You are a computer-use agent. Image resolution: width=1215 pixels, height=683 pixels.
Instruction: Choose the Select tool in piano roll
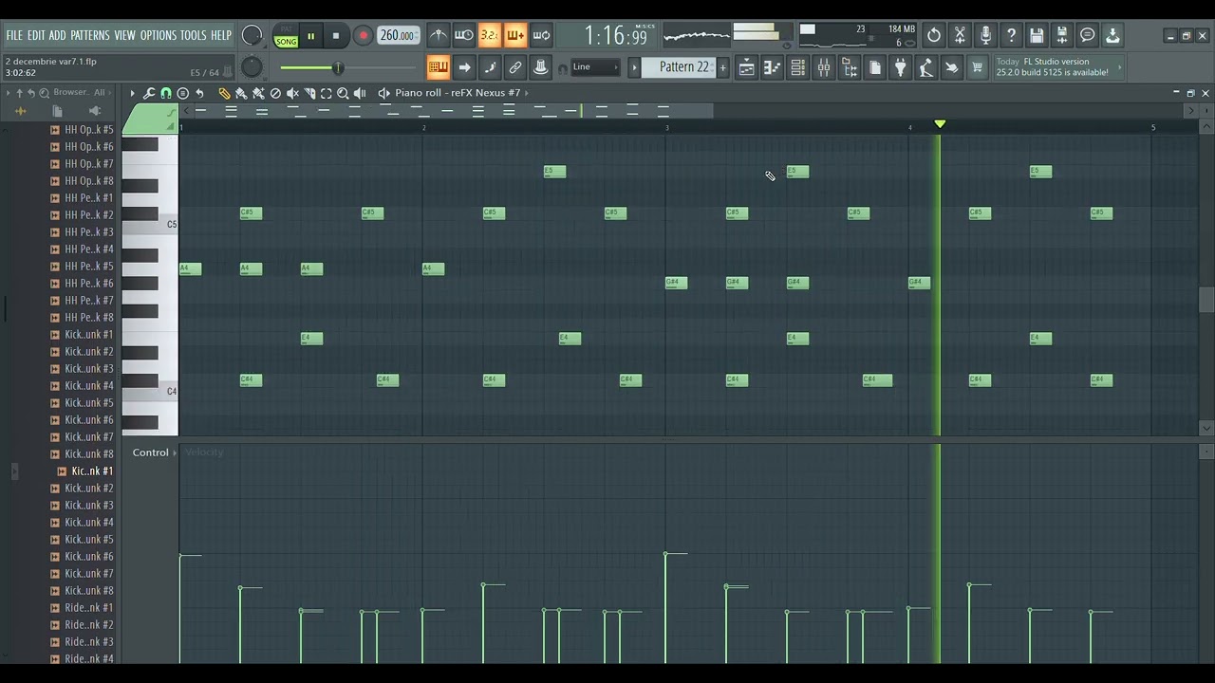pos(327,93)
